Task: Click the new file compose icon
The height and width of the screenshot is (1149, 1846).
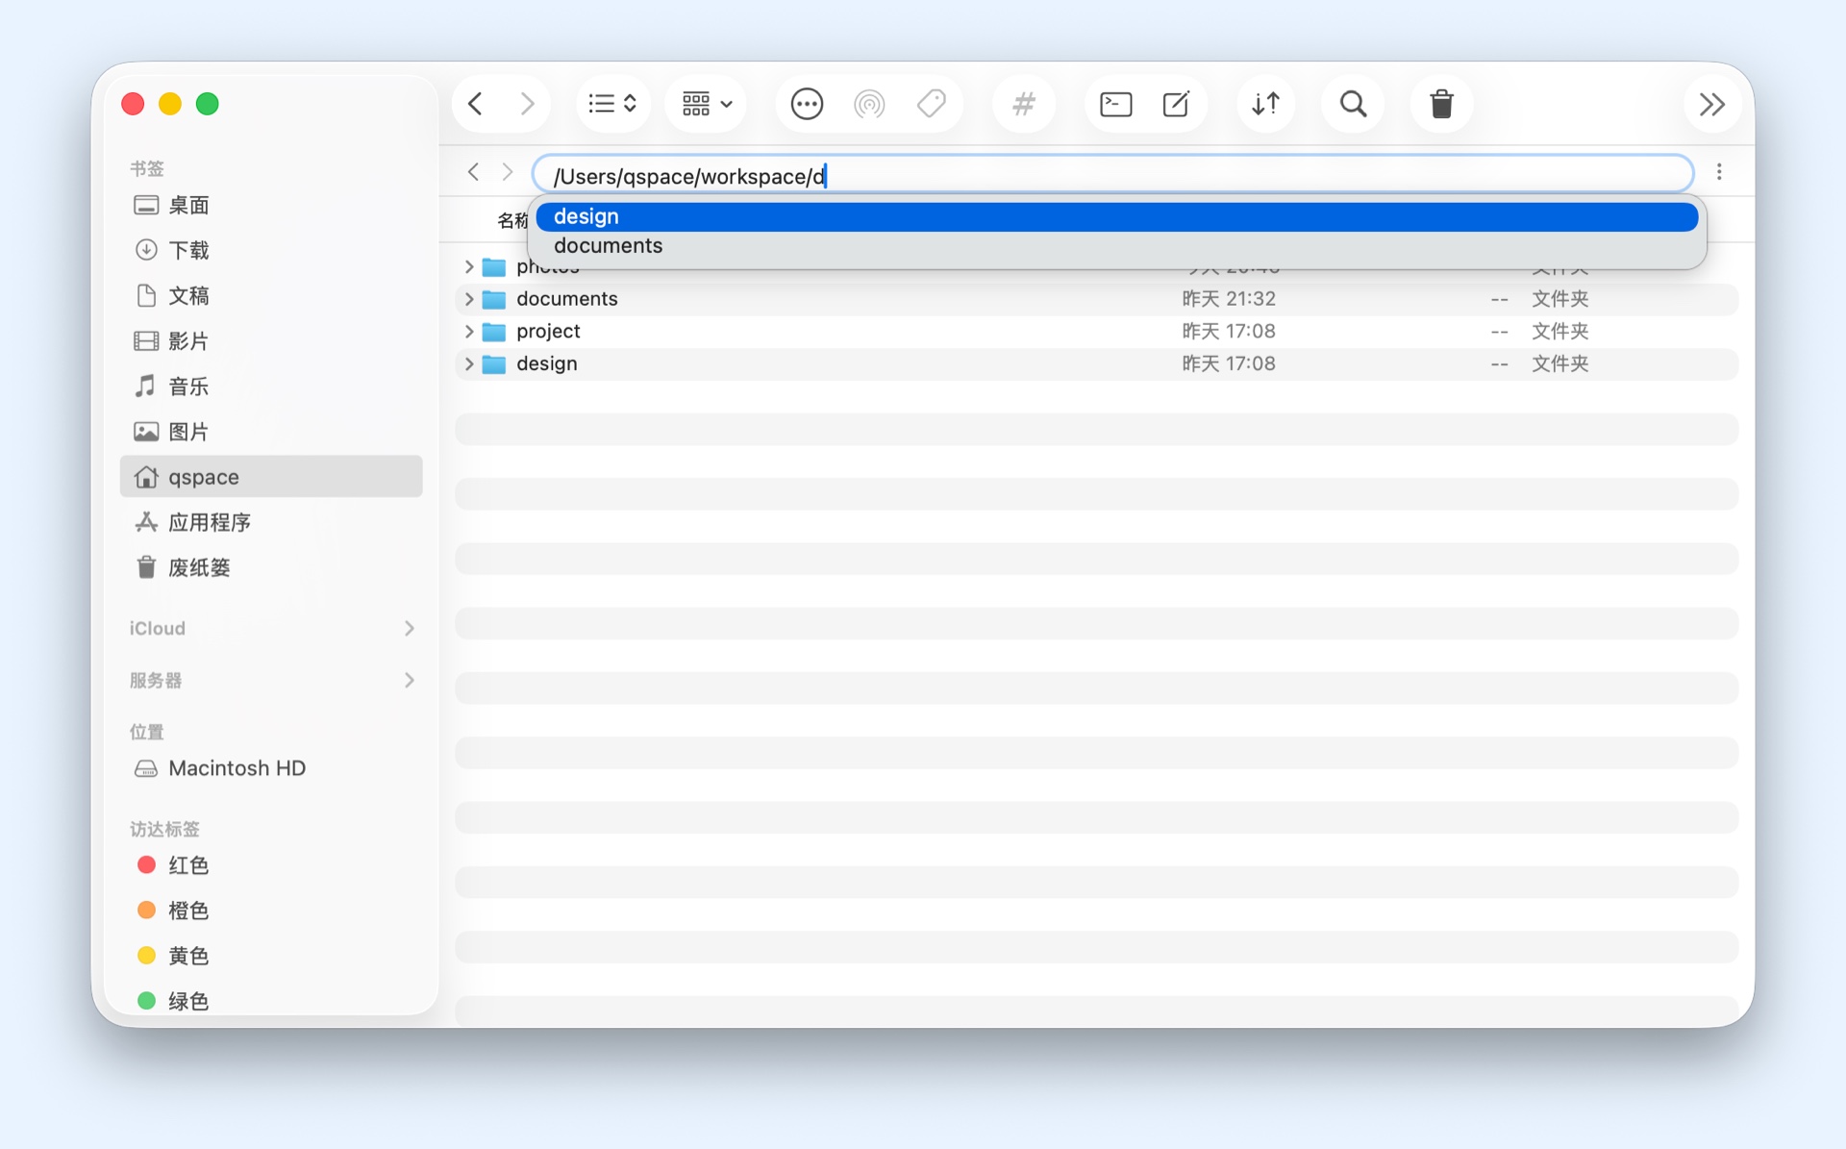Action: [1176, 104]
